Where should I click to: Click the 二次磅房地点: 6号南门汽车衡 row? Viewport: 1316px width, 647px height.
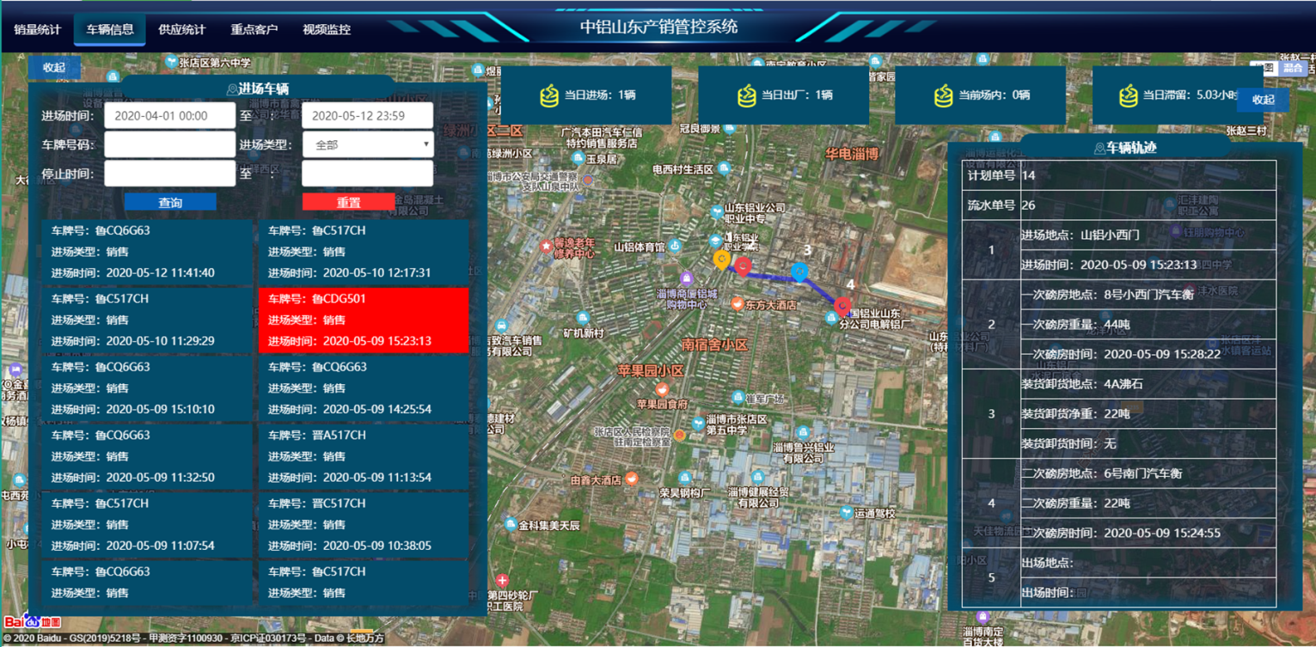pos(1148,473)
